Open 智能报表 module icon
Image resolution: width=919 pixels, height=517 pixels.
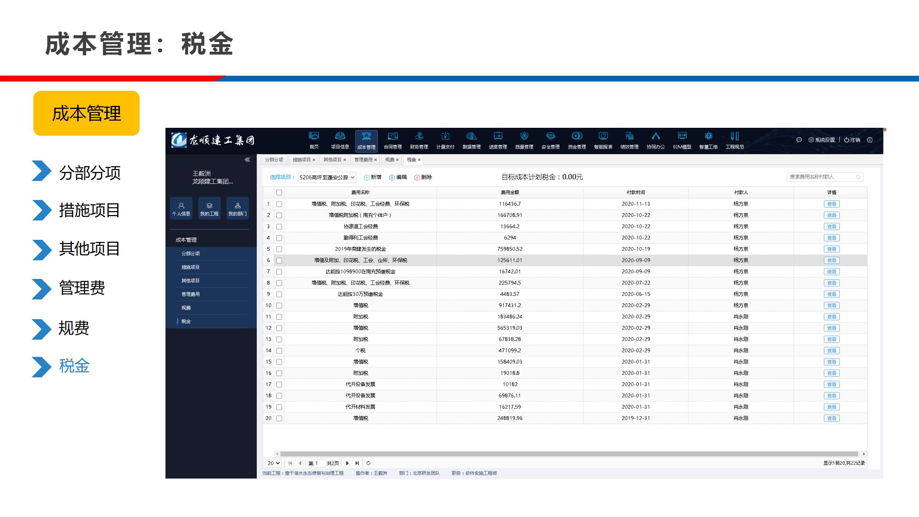(603, 140)
